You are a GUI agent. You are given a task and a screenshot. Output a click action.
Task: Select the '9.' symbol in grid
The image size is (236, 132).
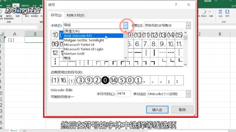[162, 44]
